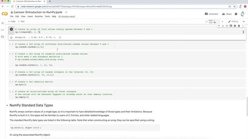Delete cell with trash icon
The height and width of the screenshot is (139, 248).
[239, 26]
